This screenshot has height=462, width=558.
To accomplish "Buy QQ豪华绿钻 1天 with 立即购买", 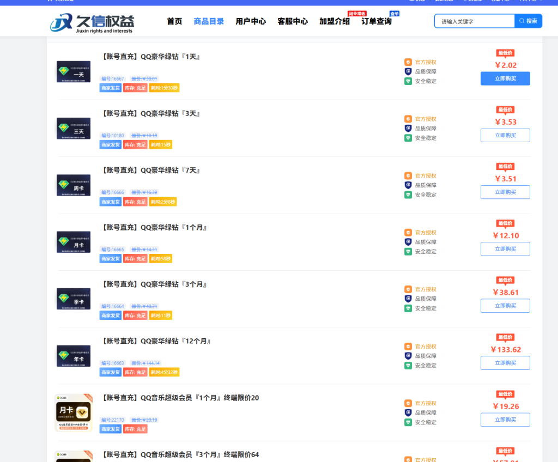I will pyautogui.click(x=505, y=78).
